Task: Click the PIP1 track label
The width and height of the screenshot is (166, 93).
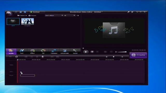Action: tap(11, 72)
